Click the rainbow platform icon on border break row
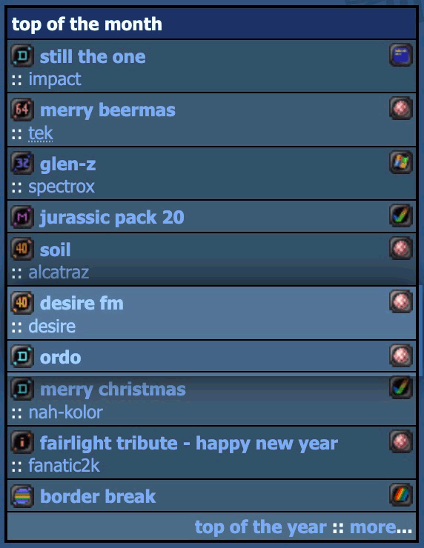Image resolution: width=424 pixels, height=548 pixels. (401, 495)
